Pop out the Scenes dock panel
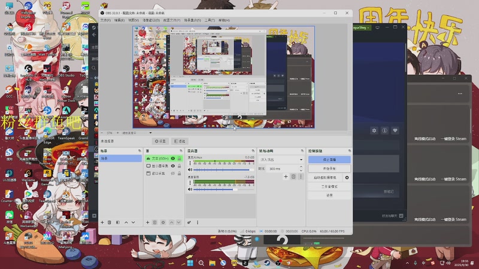This screenshot has width=479, height=269. [140, 151]
